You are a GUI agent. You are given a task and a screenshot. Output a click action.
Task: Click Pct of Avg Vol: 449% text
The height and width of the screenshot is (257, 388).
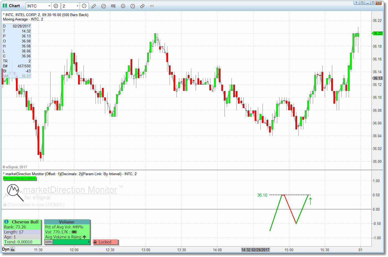(x=64, y=227)
